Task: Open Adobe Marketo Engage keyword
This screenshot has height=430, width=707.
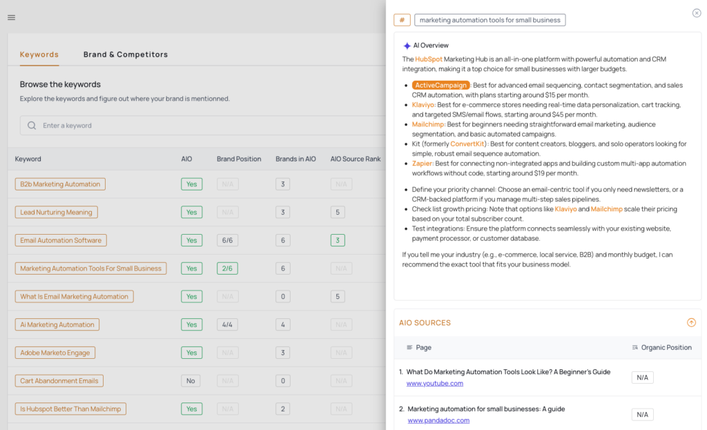Action: 55,353
